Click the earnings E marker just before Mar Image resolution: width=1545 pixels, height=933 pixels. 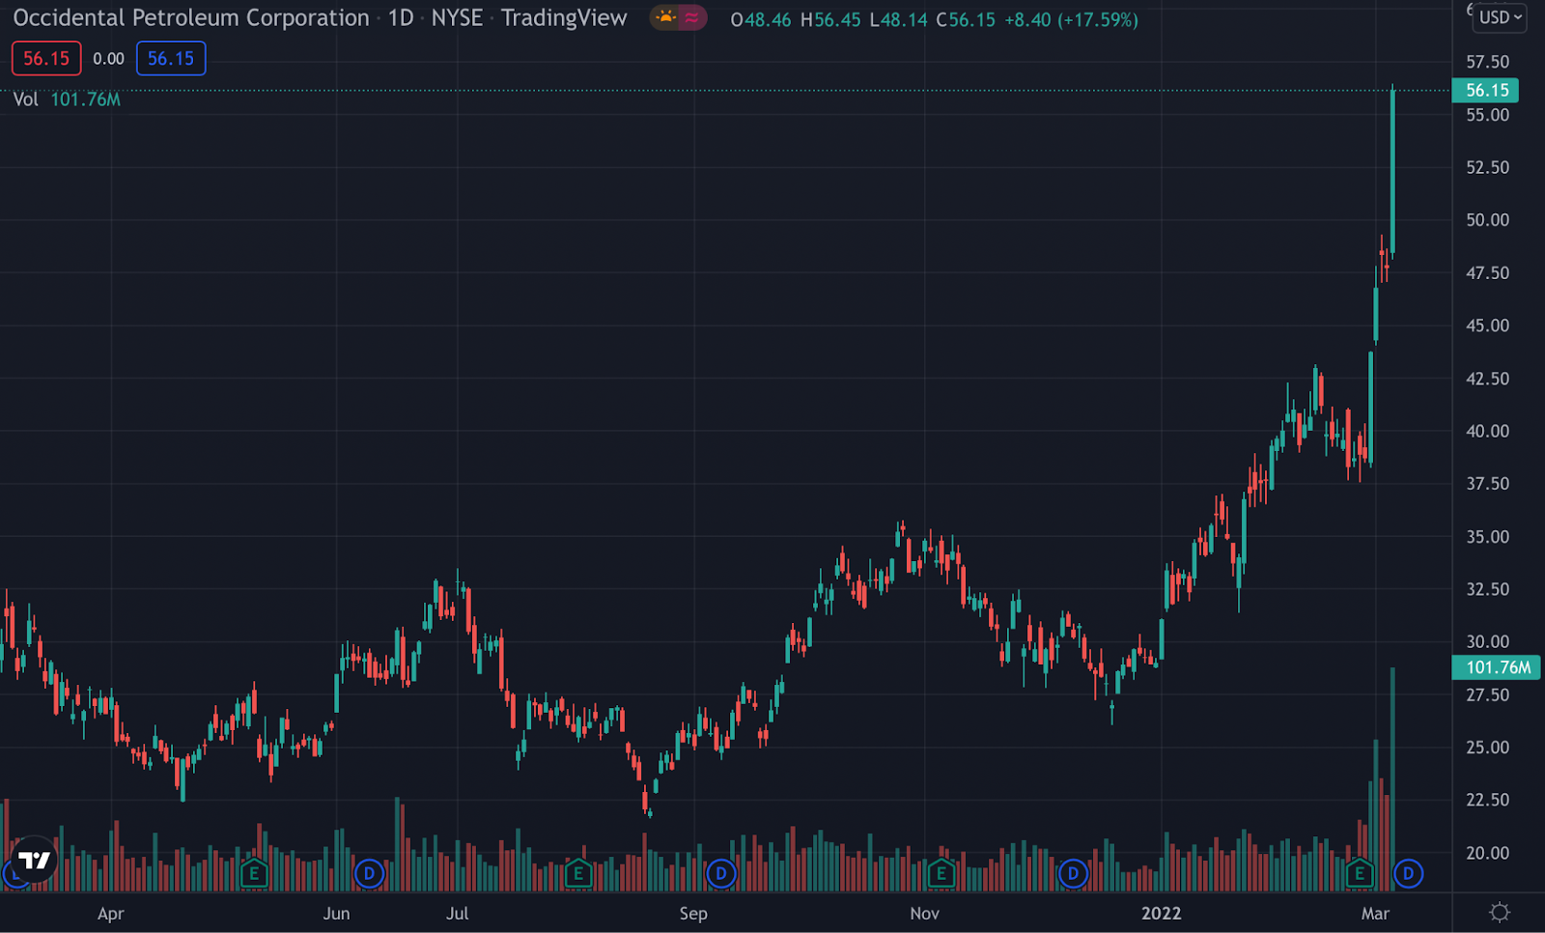[1360, 874]
